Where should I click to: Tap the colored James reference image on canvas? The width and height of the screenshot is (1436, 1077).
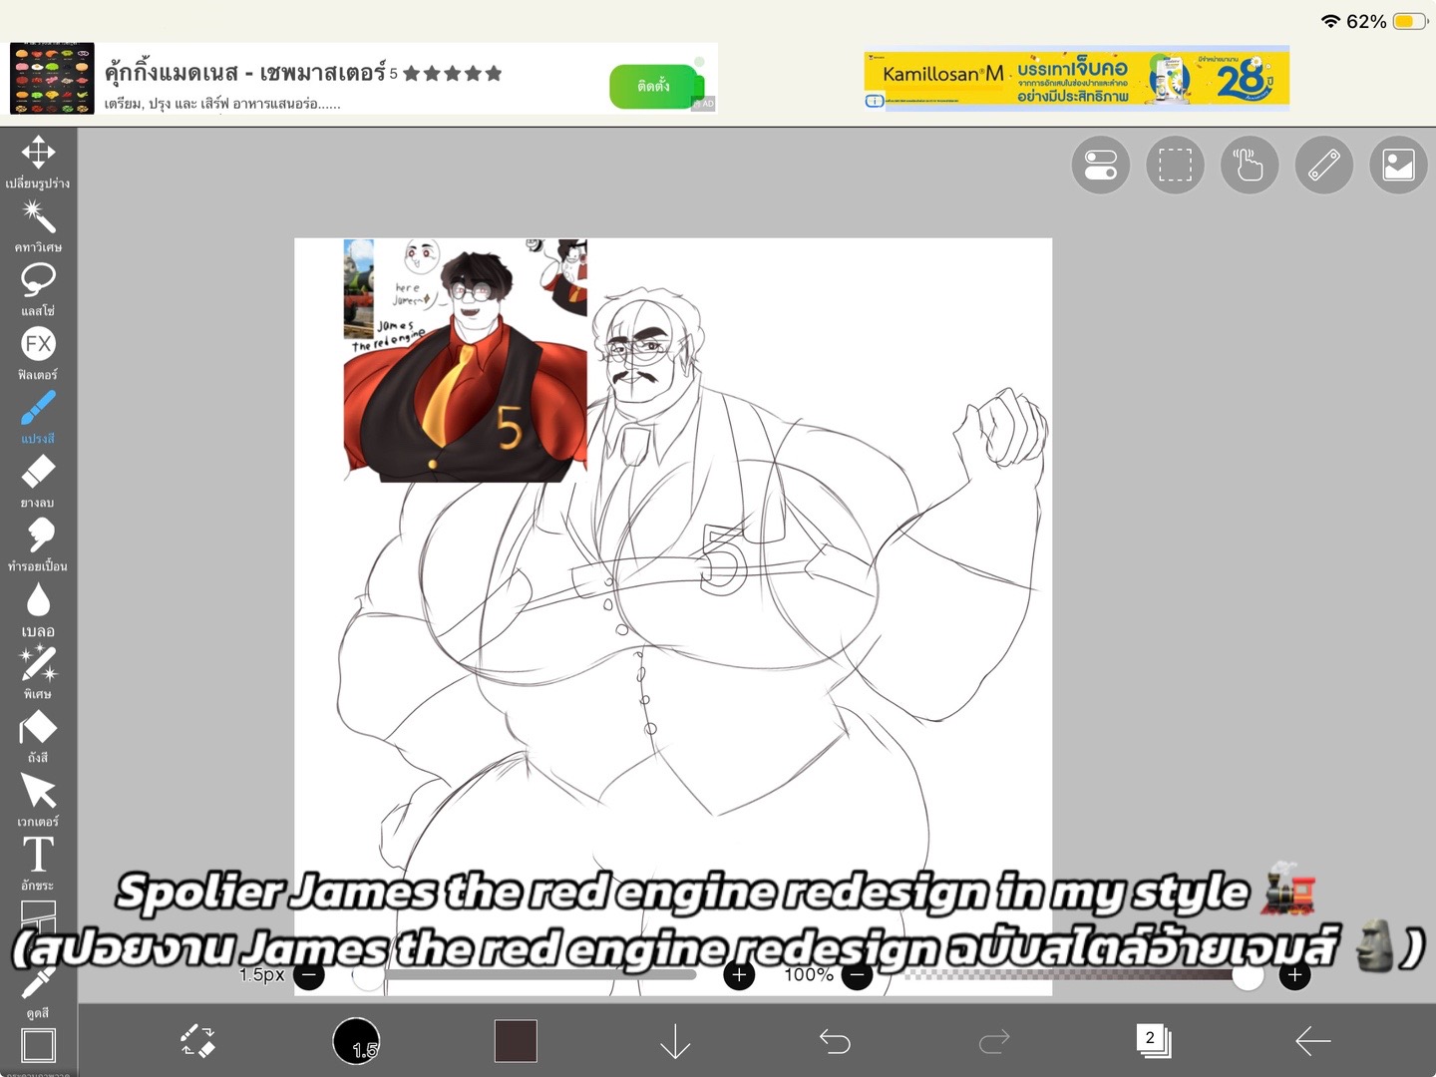click(466, 360)
